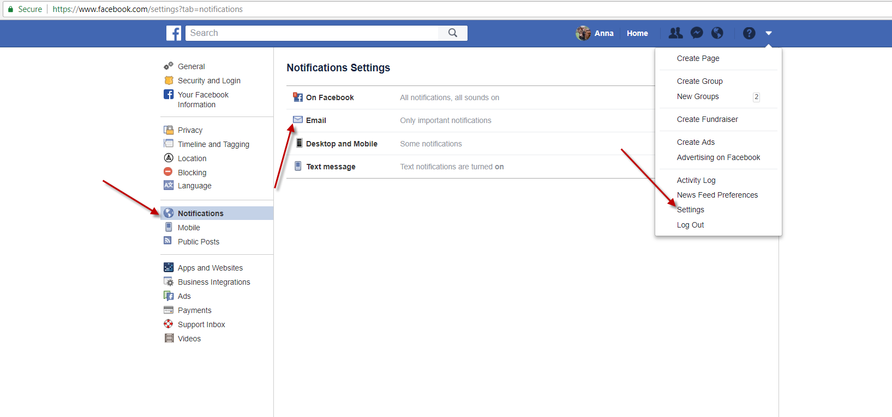The width and height of the screenshot is (892, 417).
Task: Click the Secure padlock in address bar
Action: tap(10, 9)
